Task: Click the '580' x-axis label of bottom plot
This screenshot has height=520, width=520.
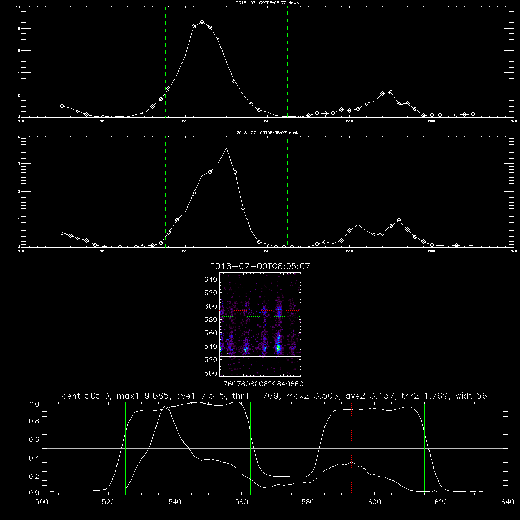Action: point(308,502)
